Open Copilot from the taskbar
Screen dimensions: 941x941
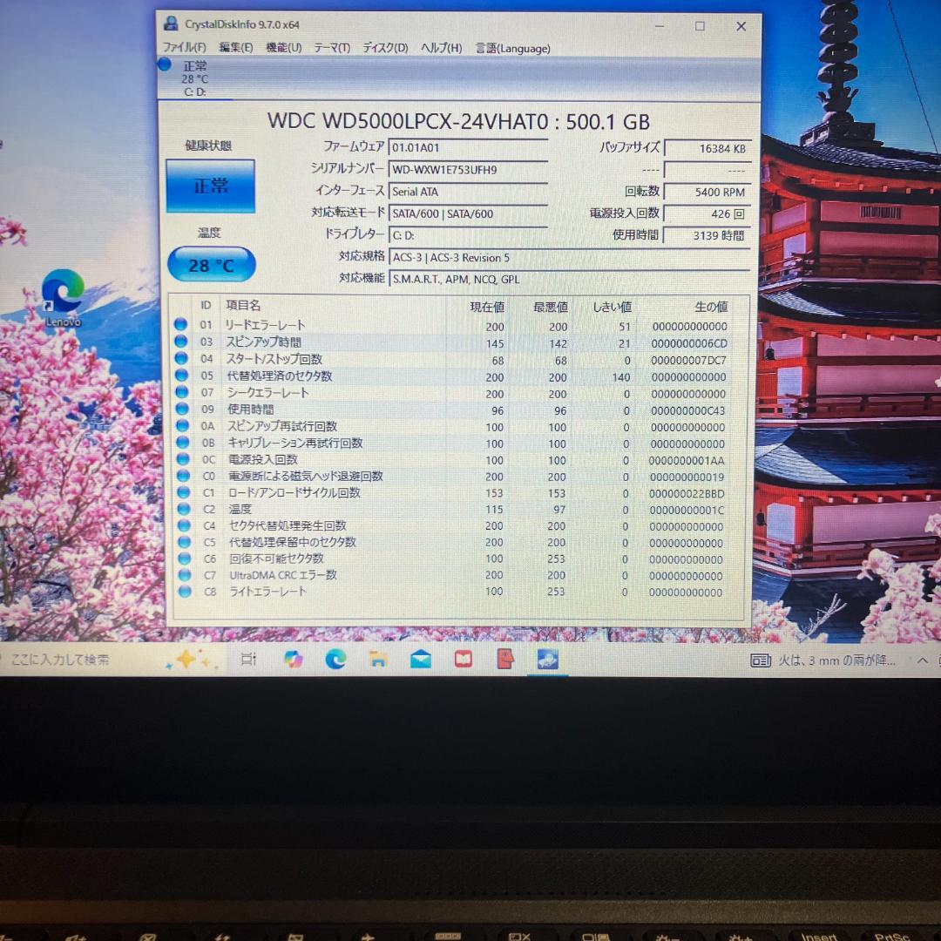293,660
